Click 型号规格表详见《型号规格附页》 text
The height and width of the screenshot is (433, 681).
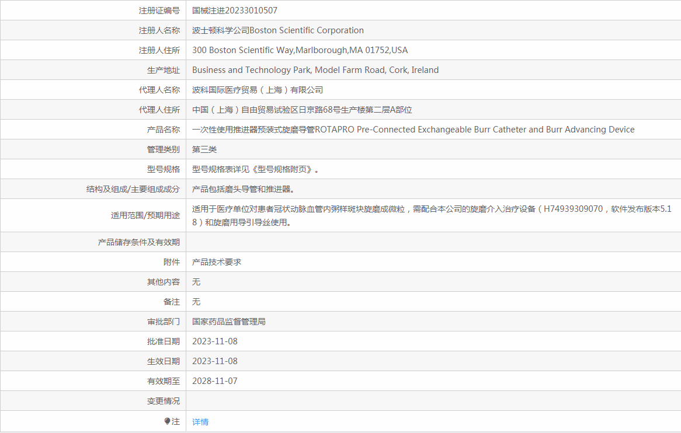click(255, 170)
